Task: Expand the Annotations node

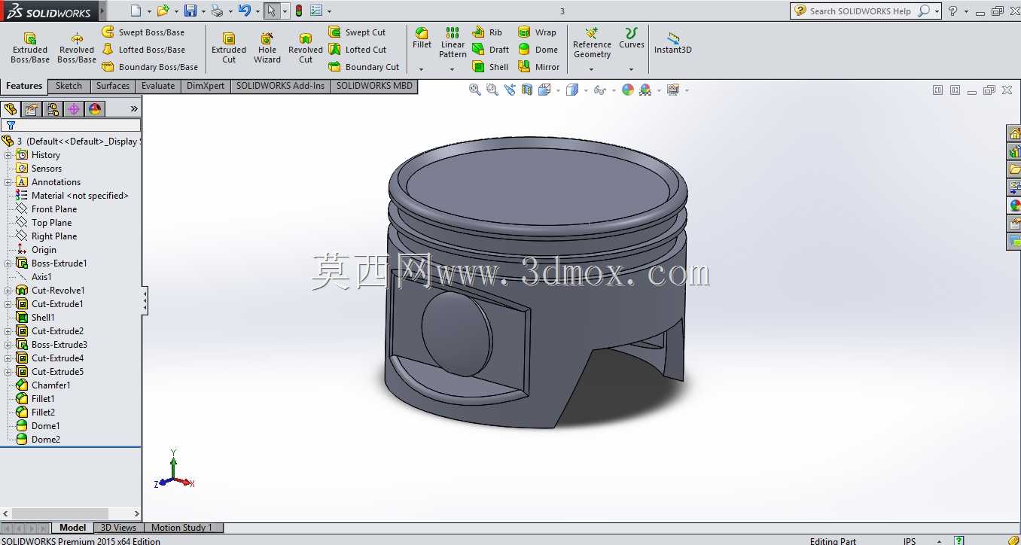Action: [8, 182]
